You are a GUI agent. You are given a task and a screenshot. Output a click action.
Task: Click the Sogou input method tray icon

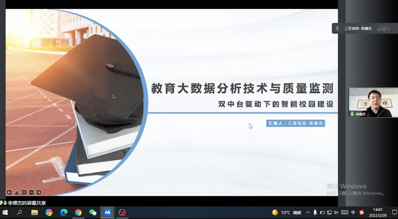362,213
